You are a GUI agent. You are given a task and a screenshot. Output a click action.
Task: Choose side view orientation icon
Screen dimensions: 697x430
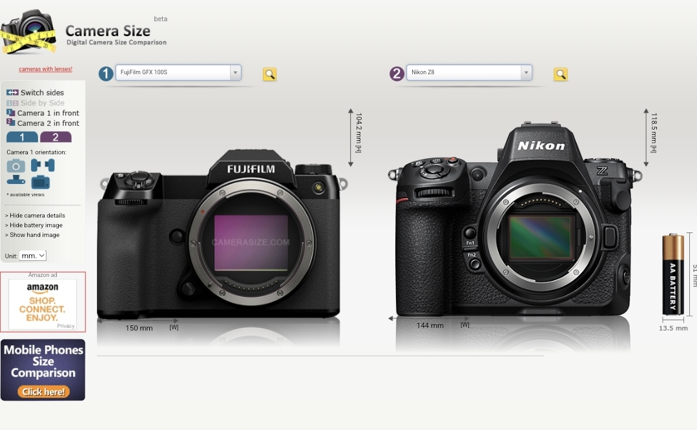(x=43, y=166)
